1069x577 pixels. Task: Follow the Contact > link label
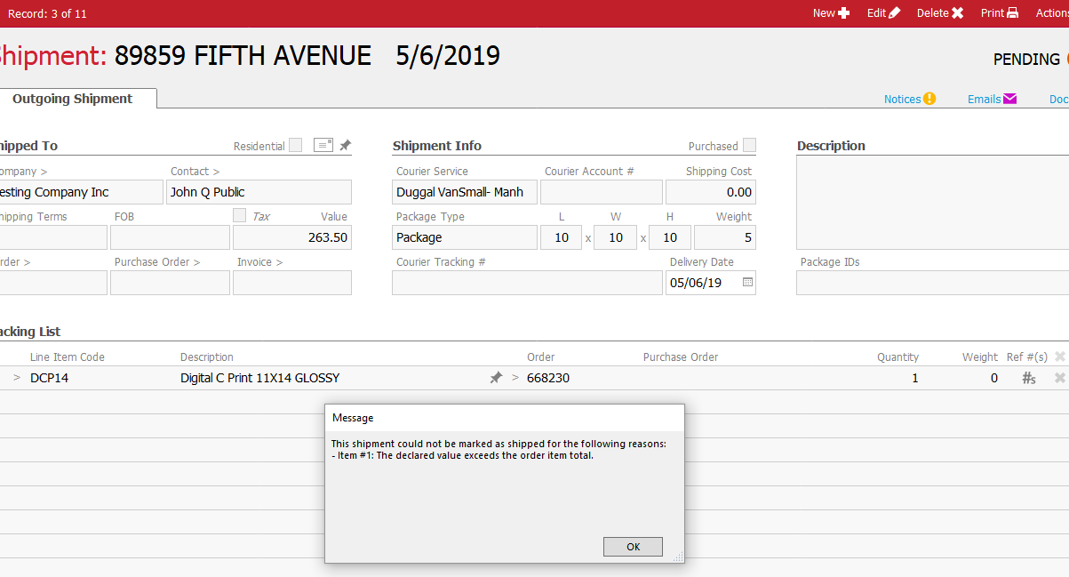click(195, 171)
